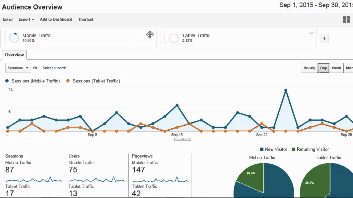The image size is (353, 198).
Task: Expand the Tablet Traffic segment chevron
Action: coord(311,33)
